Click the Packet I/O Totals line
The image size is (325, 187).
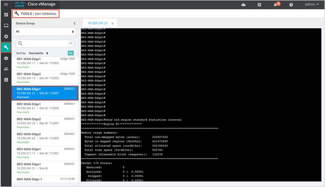(x=96, y=163)
